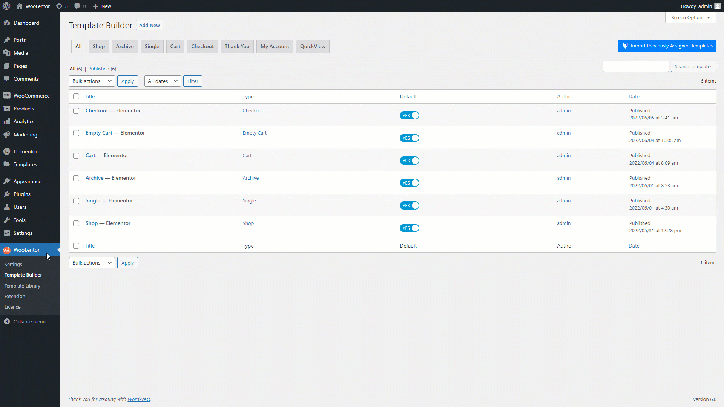Click the Elementor icon in the sidebar

[7, 151]
